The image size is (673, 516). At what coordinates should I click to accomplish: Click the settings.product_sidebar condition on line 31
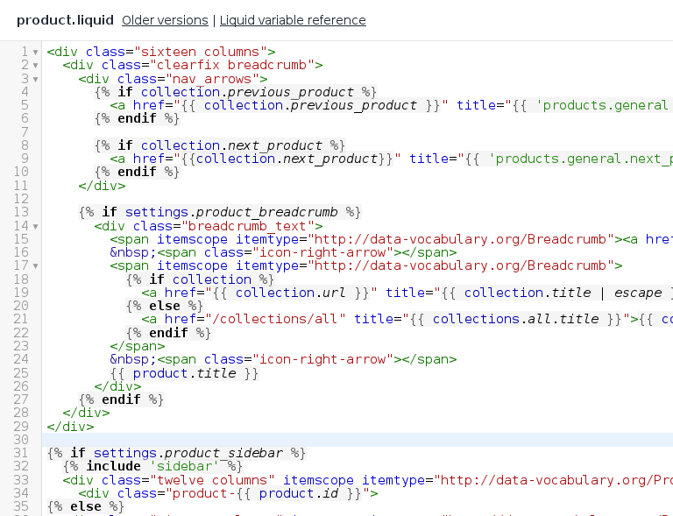click(x=188, y=453)
